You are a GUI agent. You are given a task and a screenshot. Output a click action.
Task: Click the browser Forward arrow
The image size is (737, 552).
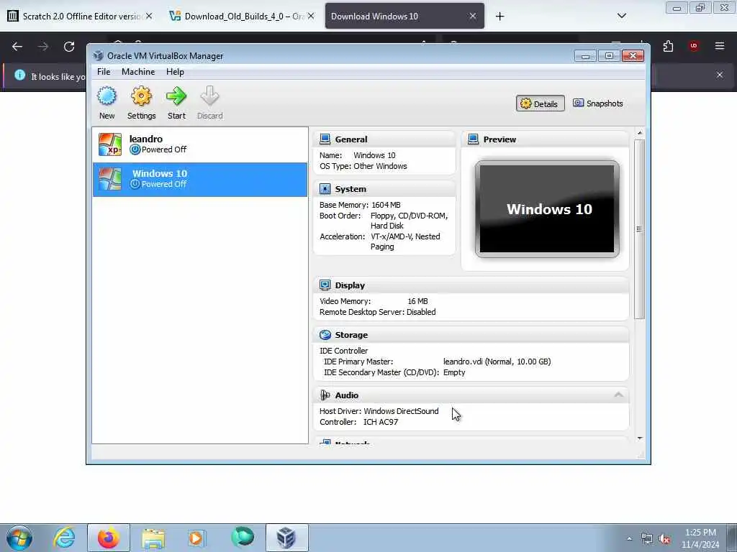[43, 47]
